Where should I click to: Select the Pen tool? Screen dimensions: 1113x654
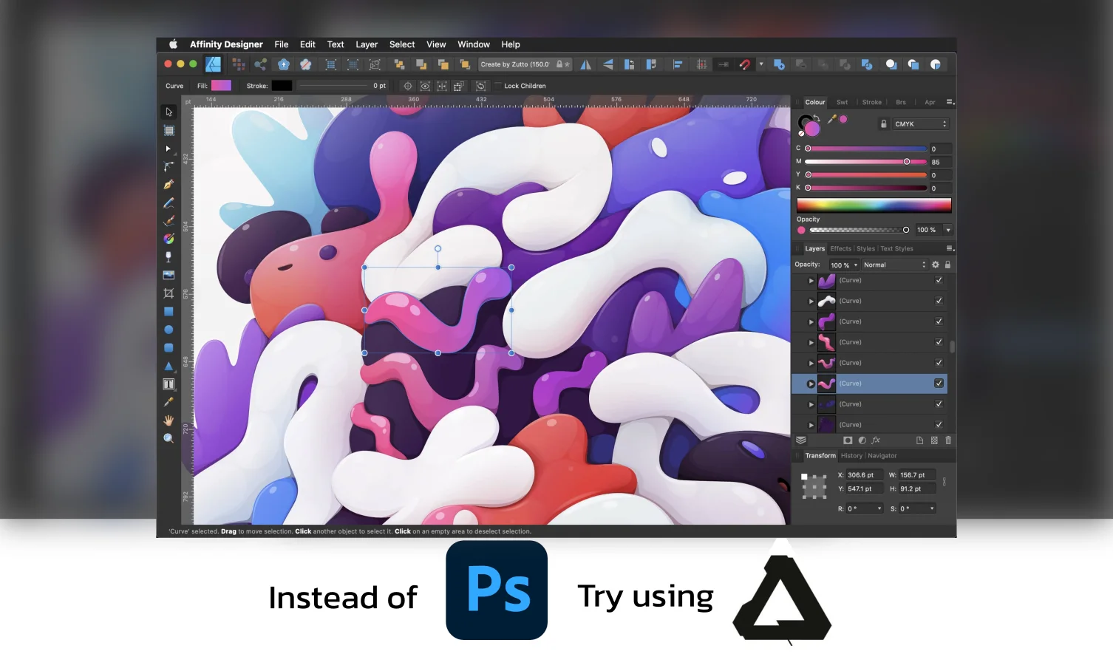[169, 185]
